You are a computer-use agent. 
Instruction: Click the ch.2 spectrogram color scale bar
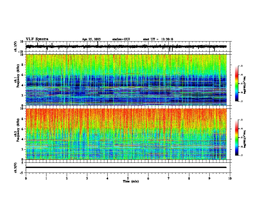236,138
